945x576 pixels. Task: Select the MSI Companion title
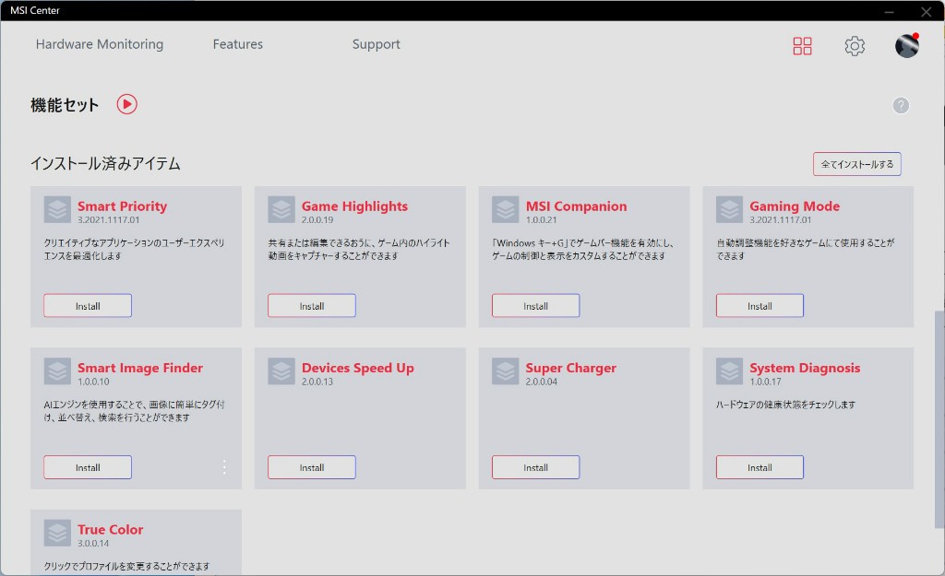[x=576, y=206]
